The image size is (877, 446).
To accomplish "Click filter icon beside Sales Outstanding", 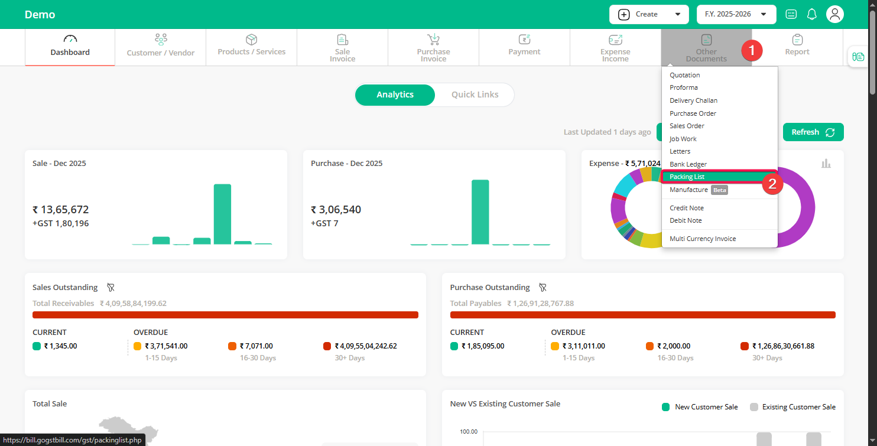I will tap(111, 288).
